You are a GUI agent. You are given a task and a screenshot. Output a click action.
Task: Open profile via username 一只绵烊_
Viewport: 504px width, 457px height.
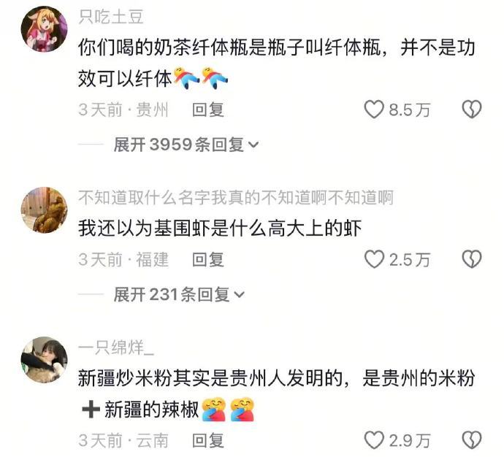click(x=116, y=347)
